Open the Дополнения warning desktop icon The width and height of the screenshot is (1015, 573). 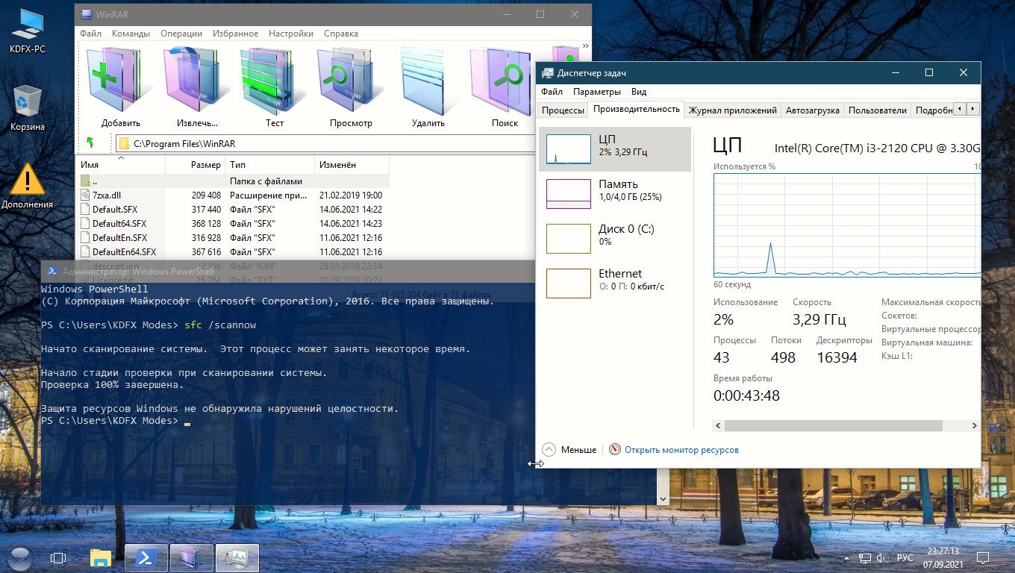[28, 186]
